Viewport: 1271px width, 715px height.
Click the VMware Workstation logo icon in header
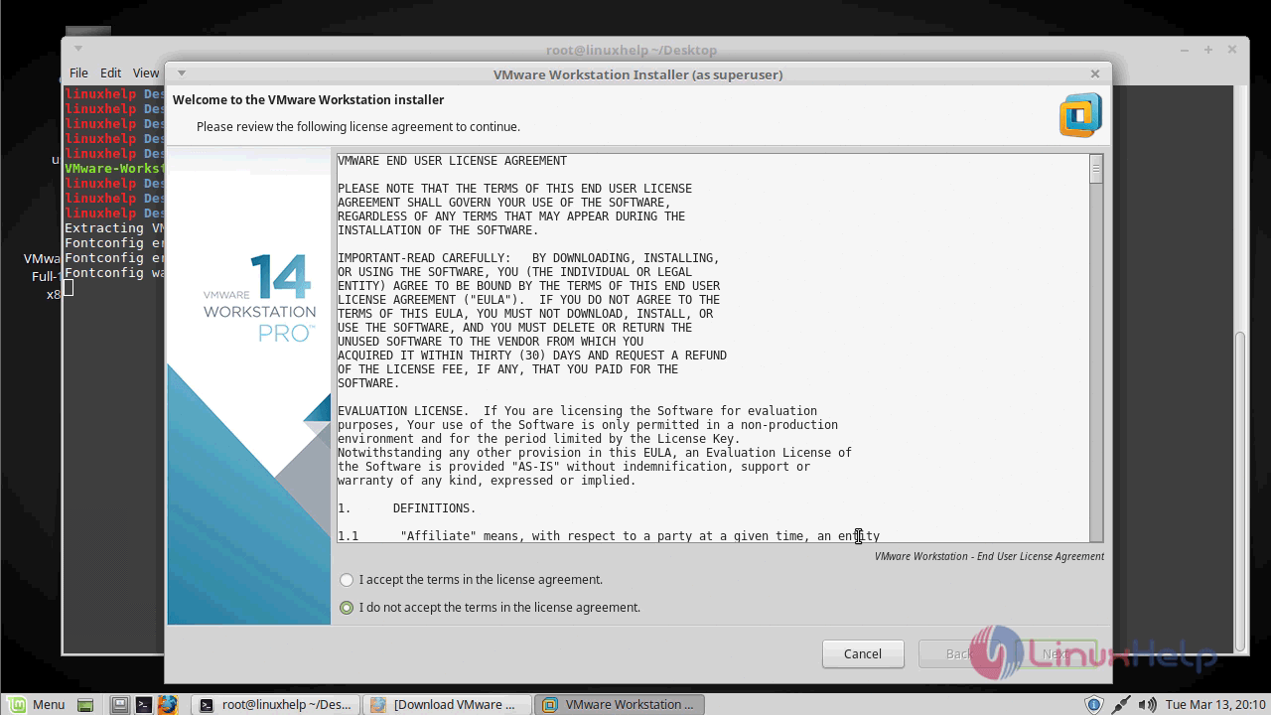(x=1080, y=114)
